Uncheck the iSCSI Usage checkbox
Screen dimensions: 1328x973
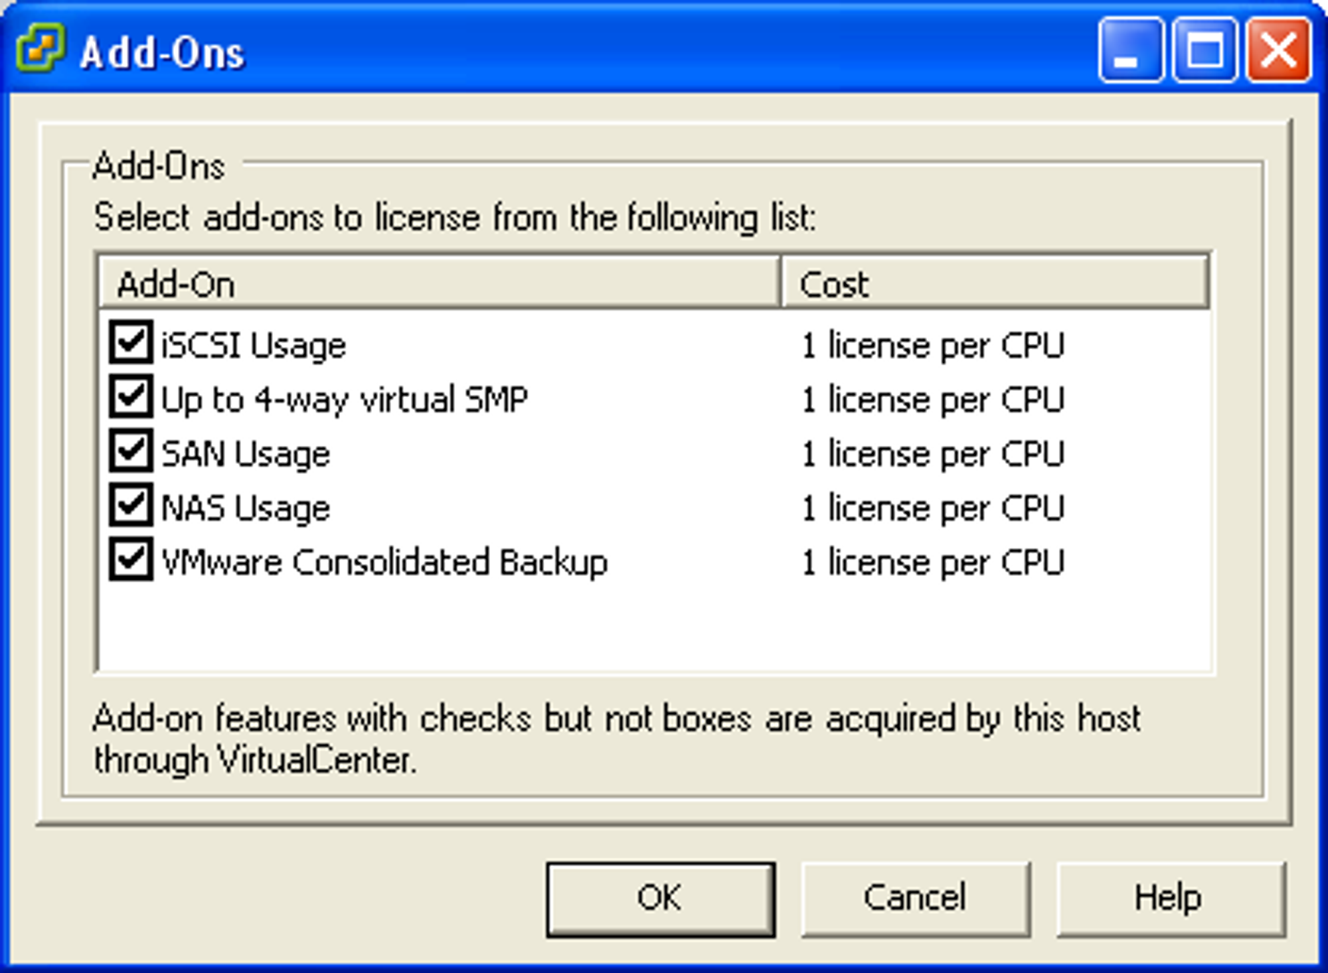tap(131, 342)
